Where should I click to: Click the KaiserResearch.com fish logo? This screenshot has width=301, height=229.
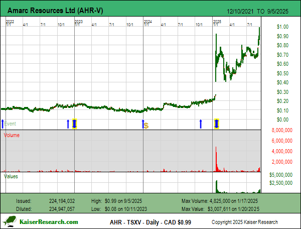10,221
